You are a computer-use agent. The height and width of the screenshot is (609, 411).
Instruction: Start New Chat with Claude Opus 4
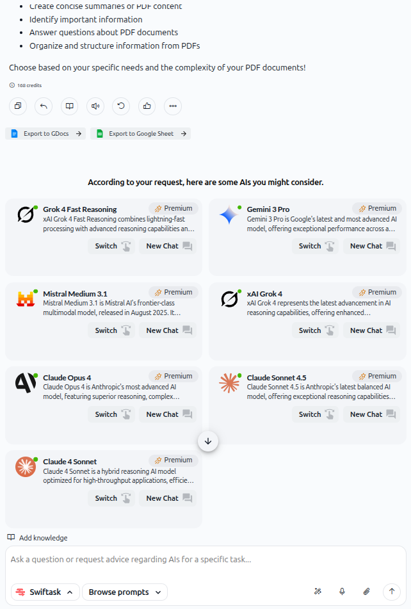pyautogui.click(x=168, y=414)
